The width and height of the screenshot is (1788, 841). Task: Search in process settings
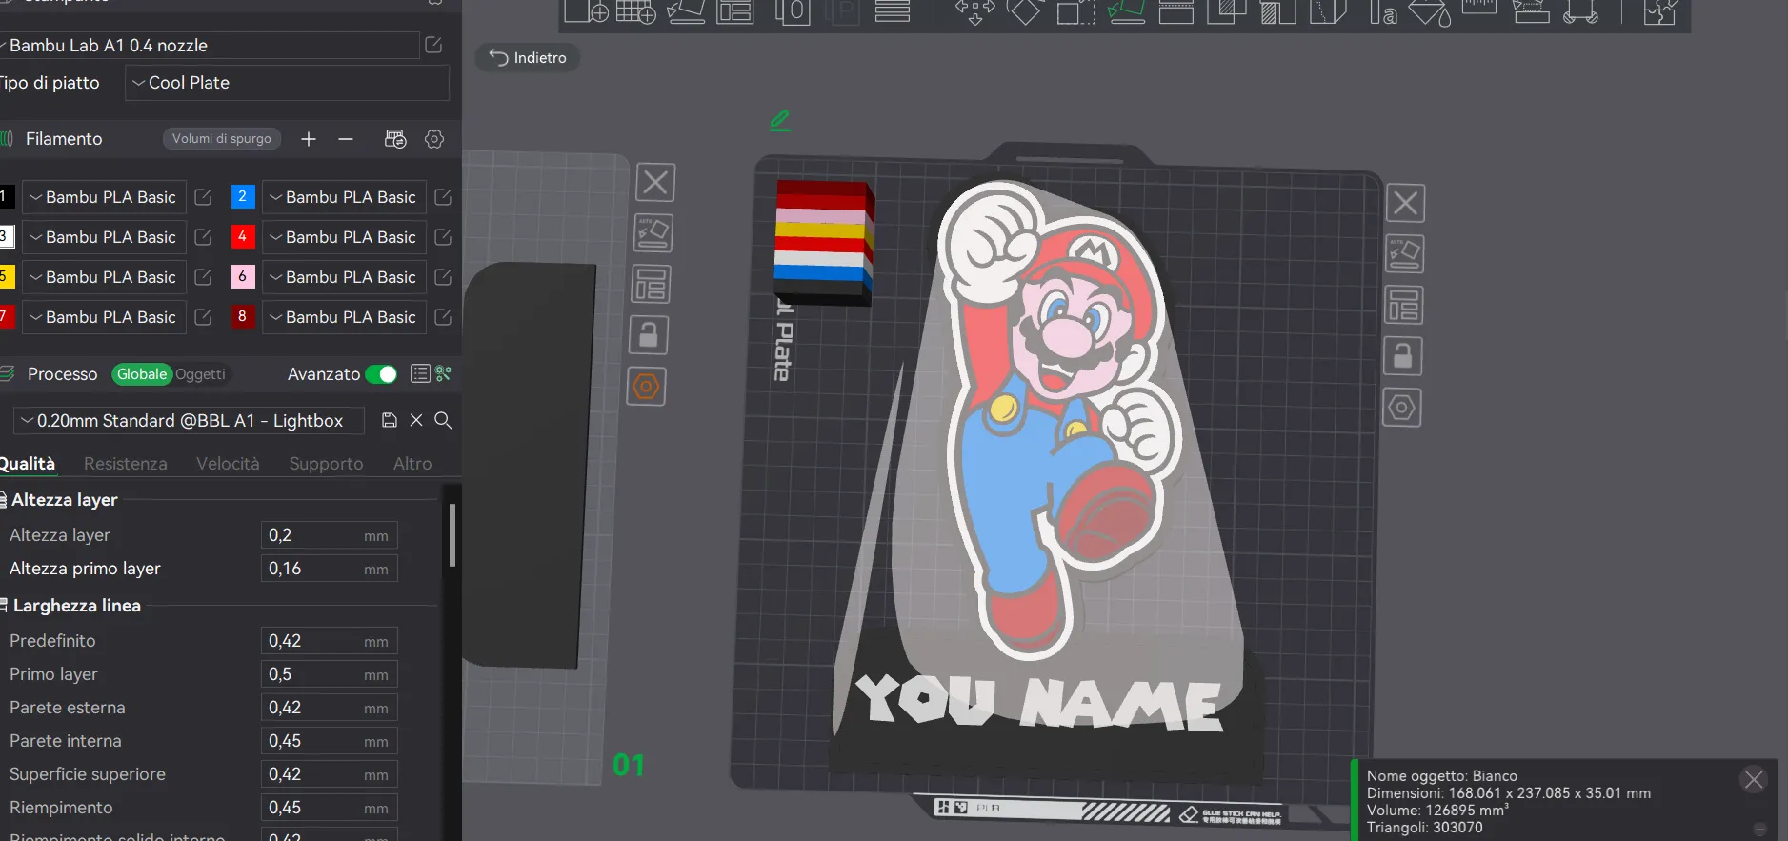[x=443, y=420]
